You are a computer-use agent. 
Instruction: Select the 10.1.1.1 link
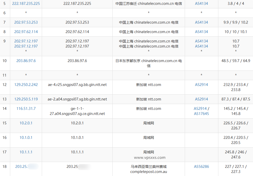point(25,152)
